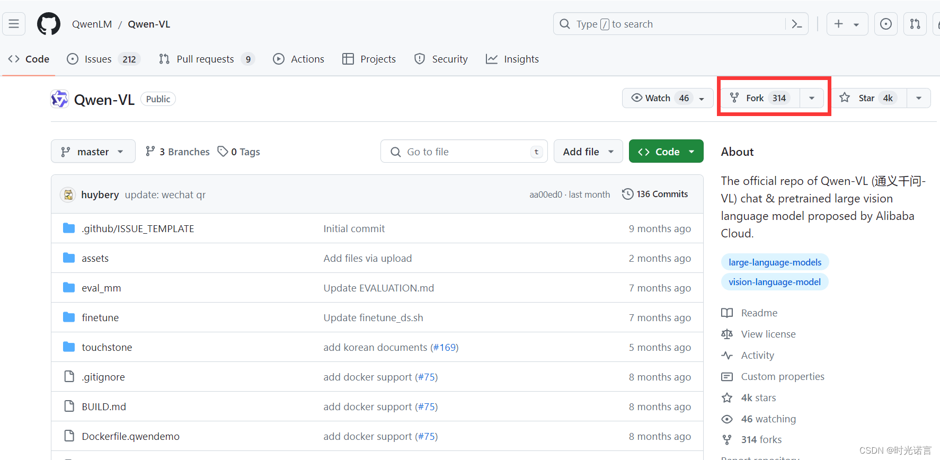Image resolution: width=940 pixels, height=460 pixels.
Task: Open the "Add files via upload" commit message
Action: click(x=368, y=258)
